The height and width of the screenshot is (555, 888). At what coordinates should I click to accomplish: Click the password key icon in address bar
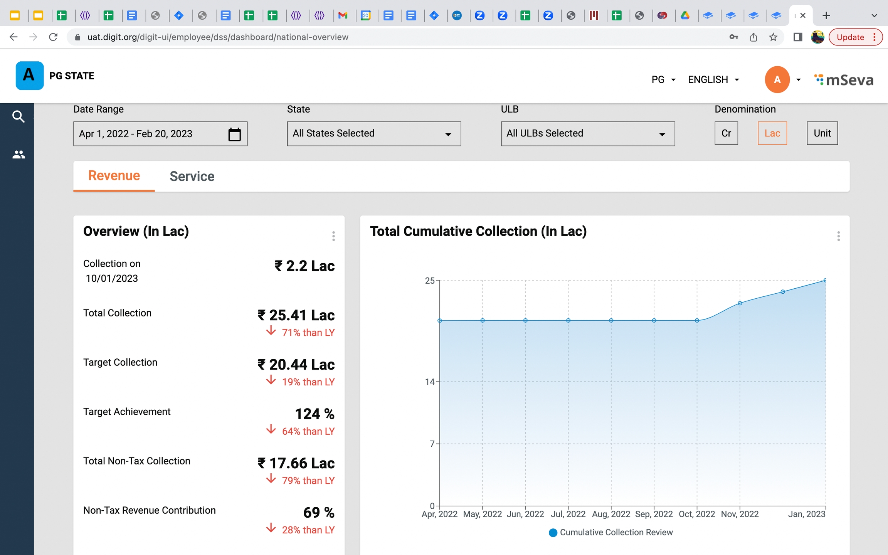[x=734, y=37]
